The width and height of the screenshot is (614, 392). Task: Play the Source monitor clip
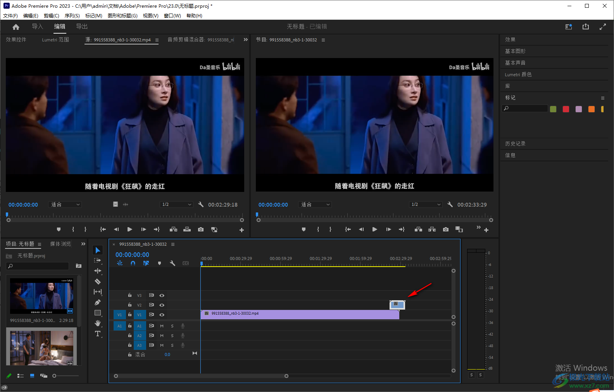click(x=130, y=229)
